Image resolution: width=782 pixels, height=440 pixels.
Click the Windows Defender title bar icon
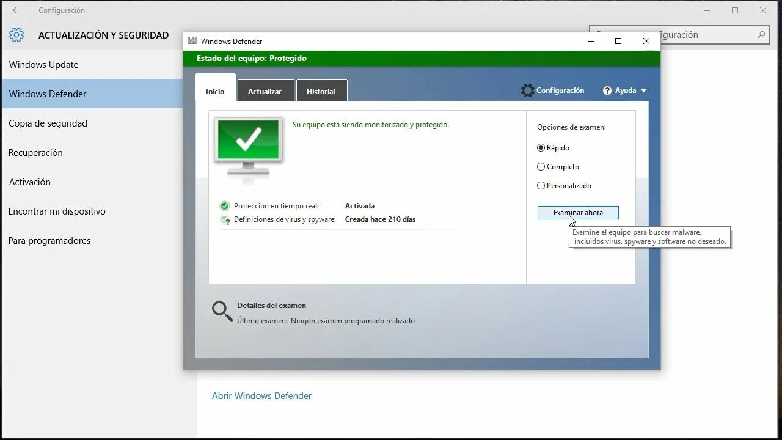pyautogui.click(x=192, y=40)
